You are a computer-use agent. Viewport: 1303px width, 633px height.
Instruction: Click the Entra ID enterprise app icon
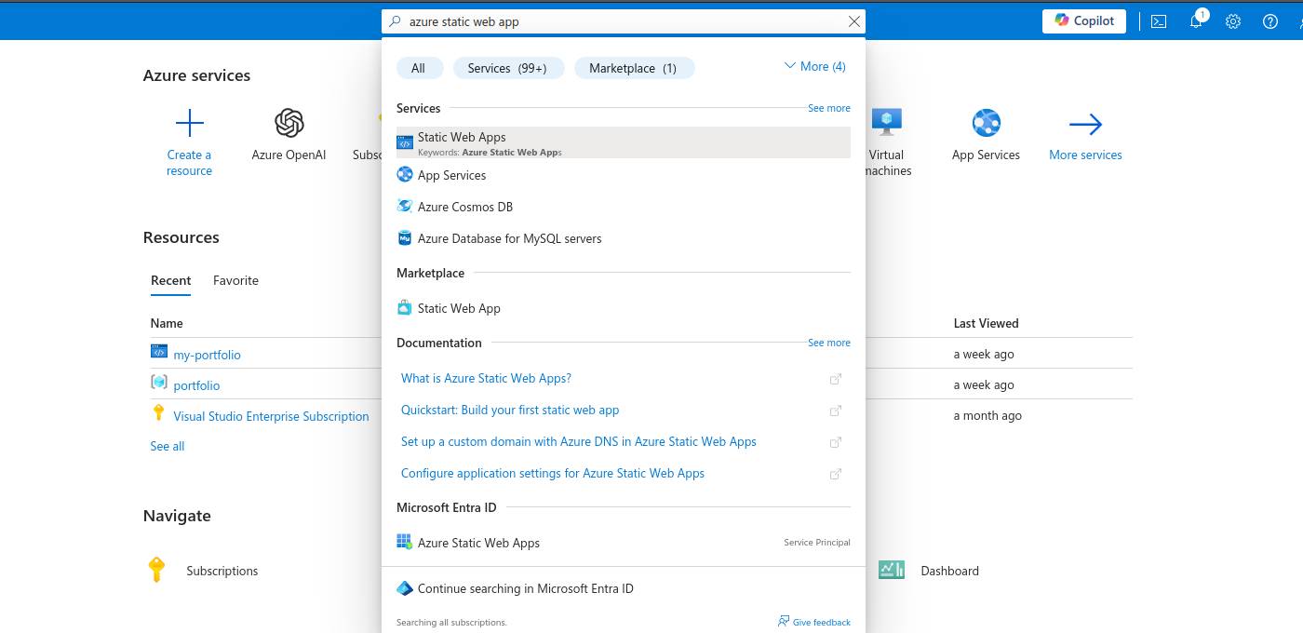pos(405,542)
